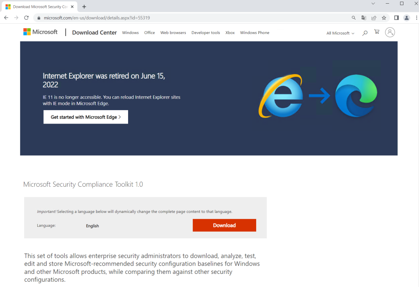The height and width of the screenshot is (287, 419).
Task: Click the red Download button
Action: pyautogui.click(x=225, y=225)
